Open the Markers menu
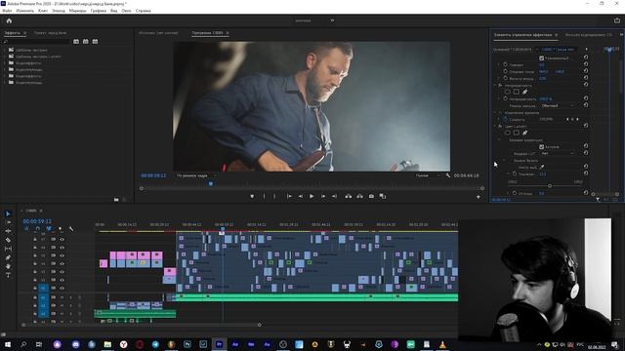Viewport: 625px width, 351px height. [x=77, y=11]
